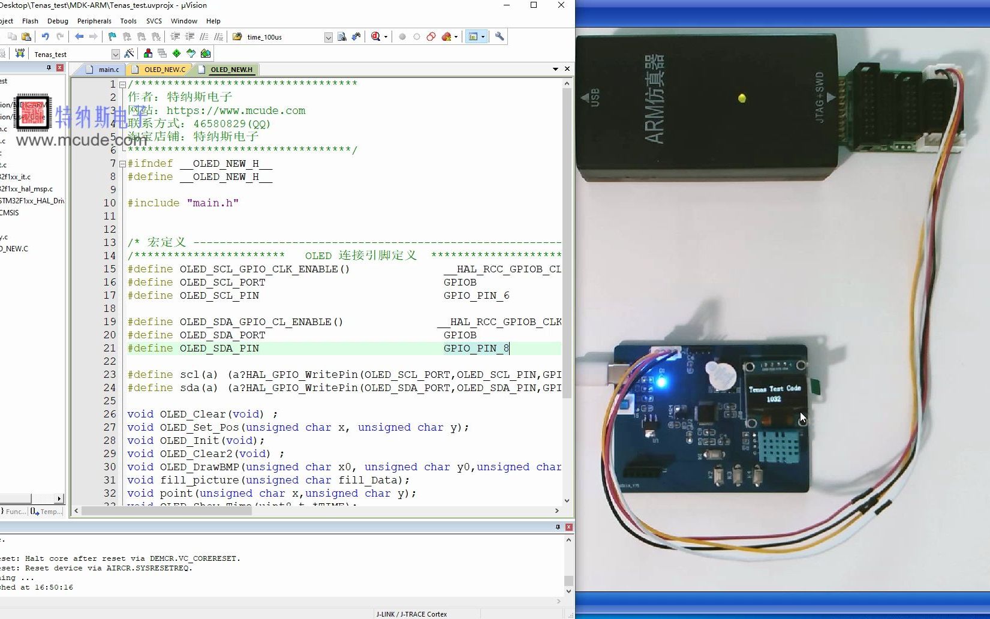
Task: Download code to flash with the LOAD icon
Action: [x=20, y=53]
